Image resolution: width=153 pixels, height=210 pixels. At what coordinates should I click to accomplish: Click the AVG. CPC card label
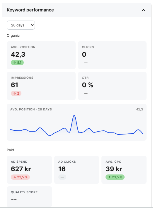click(x=113, y=162)
